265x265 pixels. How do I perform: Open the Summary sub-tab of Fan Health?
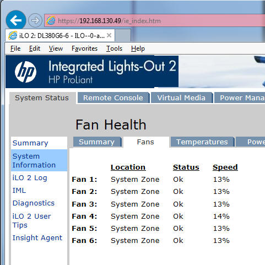pyautogui.click(x=97, y=142)
